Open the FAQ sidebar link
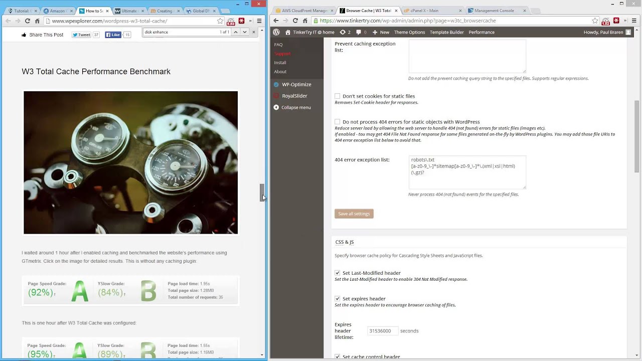 click(278, 45)
